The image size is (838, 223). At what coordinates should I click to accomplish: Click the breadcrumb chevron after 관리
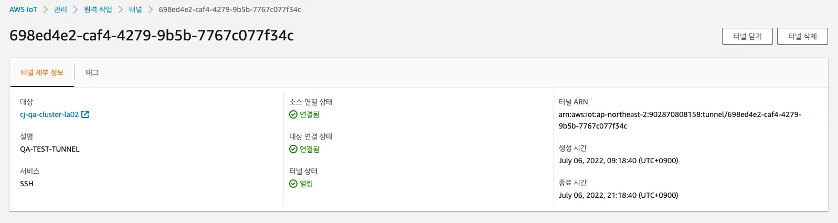(x=76, y=9)
